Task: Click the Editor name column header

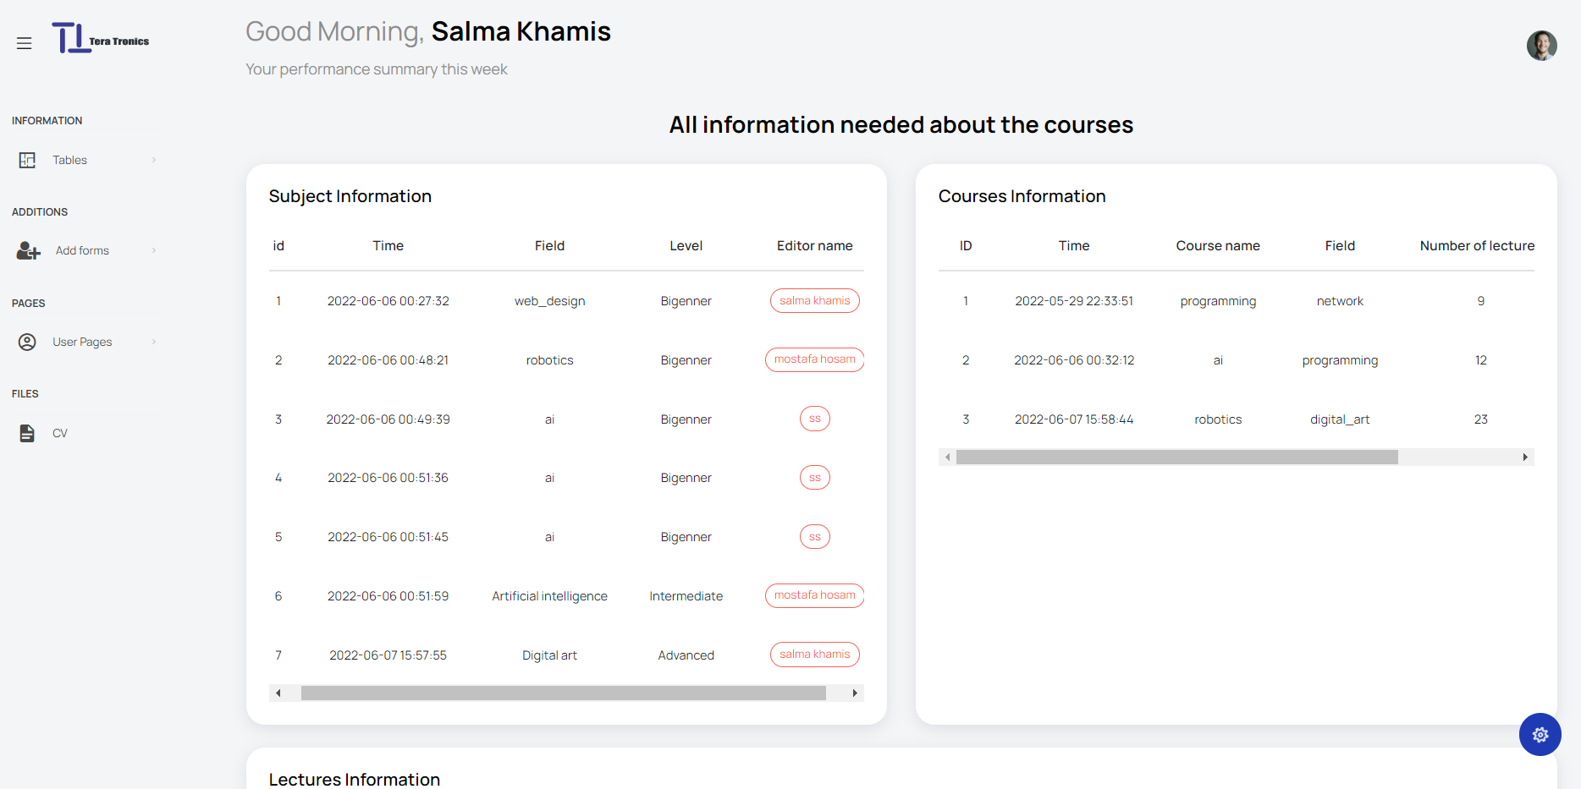Action: click(x=814, y=246)
